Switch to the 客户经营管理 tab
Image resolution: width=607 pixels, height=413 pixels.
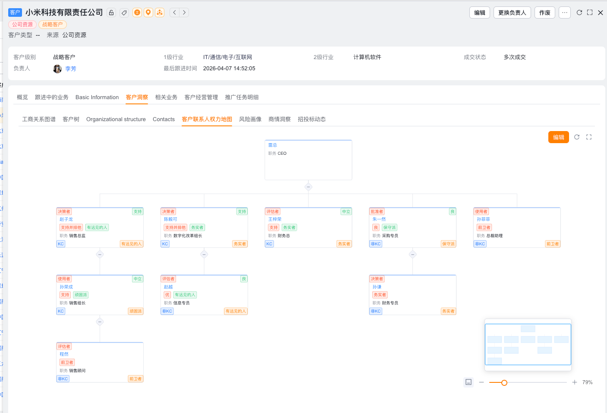(201, 97)
